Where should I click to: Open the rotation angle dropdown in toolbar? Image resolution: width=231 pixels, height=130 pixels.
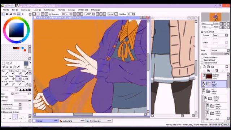point(94,14)
